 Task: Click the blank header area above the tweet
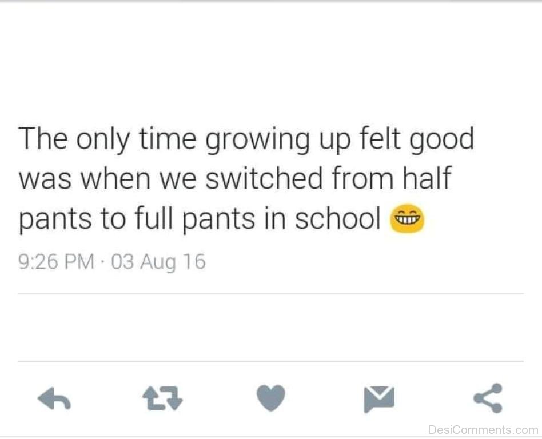pos(271,62)
